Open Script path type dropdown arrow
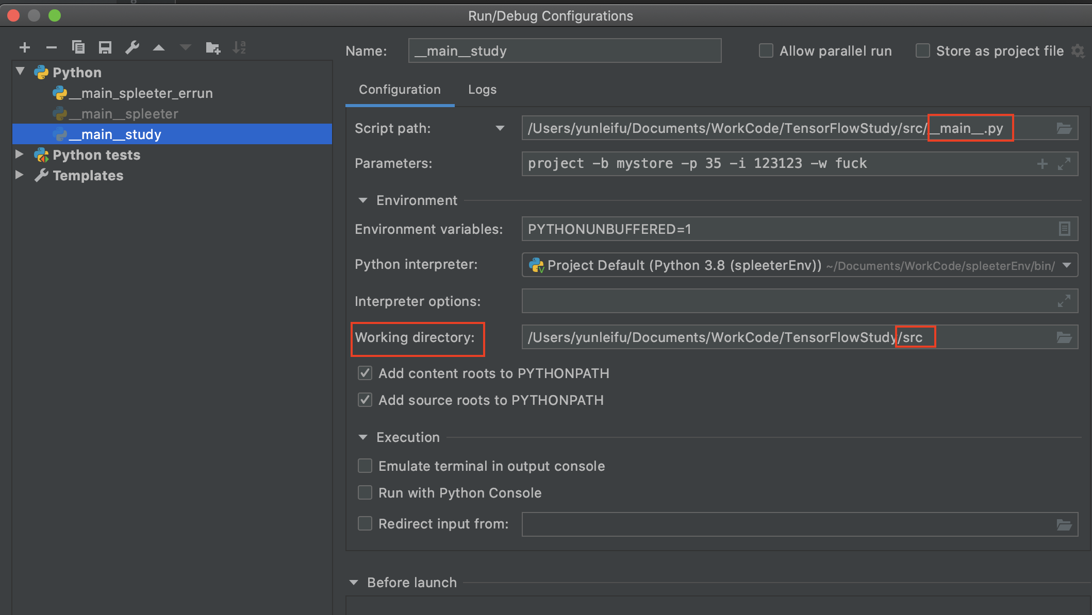 tap(500, 128)
